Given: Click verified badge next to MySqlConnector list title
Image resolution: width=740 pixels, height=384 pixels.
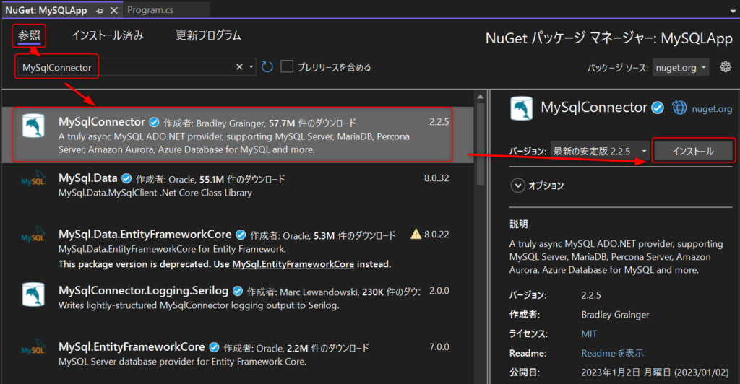Looking at the screenshot, I should click(154, 123).
